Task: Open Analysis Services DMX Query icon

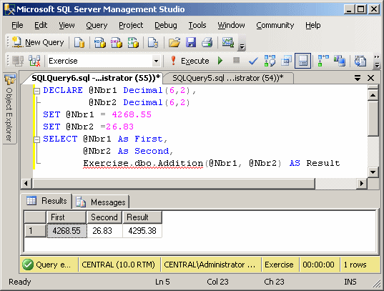Action: coord(117,42)
